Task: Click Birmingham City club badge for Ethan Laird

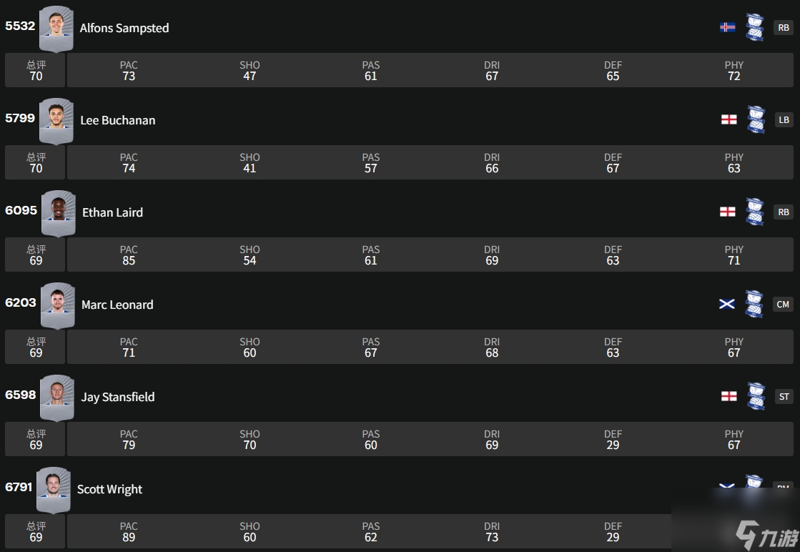Action: 755,212
